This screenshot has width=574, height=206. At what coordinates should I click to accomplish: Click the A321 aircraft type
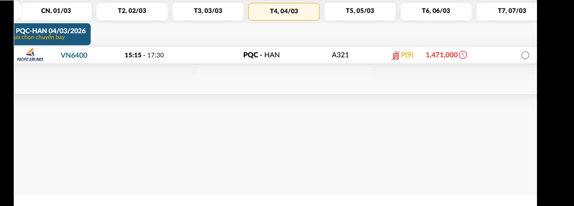point(340,55)
